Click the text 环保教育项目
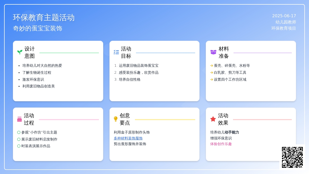The height and width of the screenshot is (174, 309). [284, 28]
